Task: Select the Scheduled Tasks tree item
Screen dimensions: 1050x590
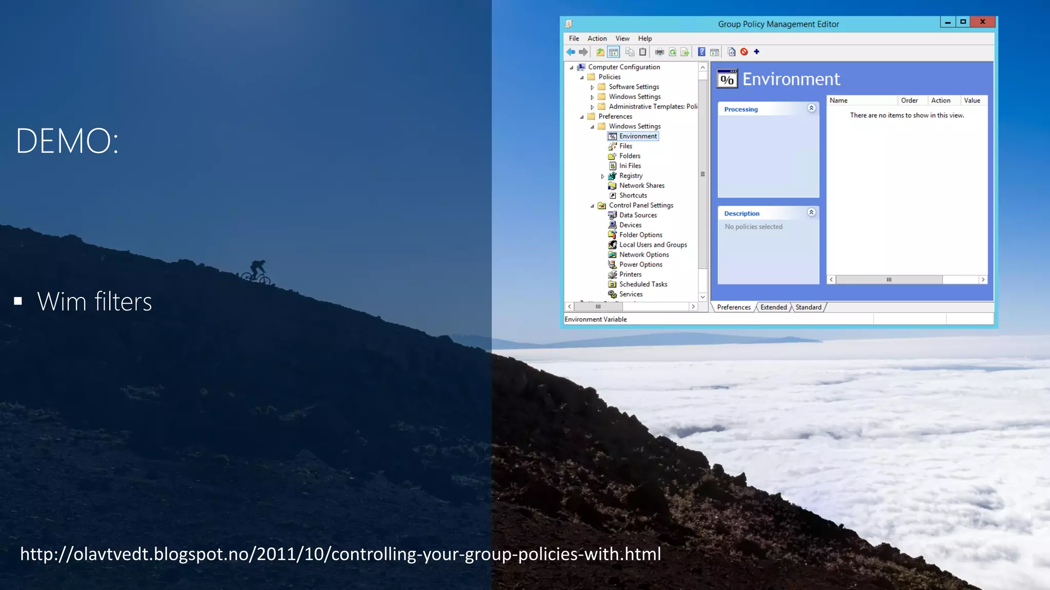Action: point(638,284)
